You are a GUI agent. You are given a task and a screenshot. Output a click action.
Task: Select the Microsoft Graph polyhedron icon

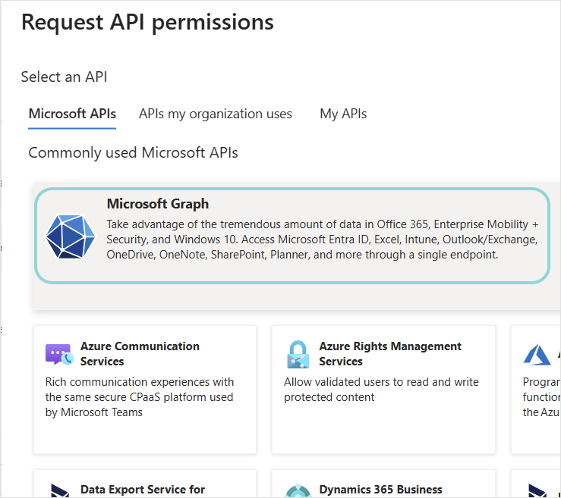pos(70,236)
